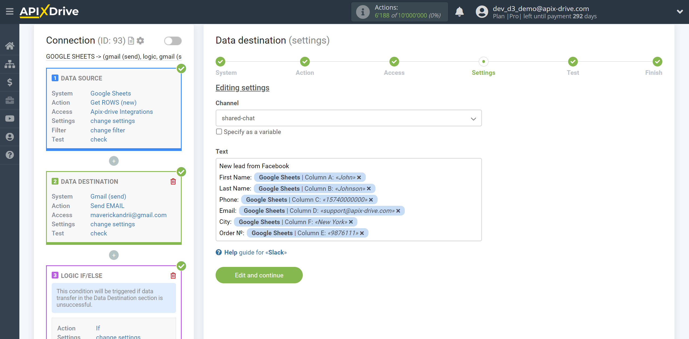
Task: Click inside the Text message field
Action: pos(349,200)
